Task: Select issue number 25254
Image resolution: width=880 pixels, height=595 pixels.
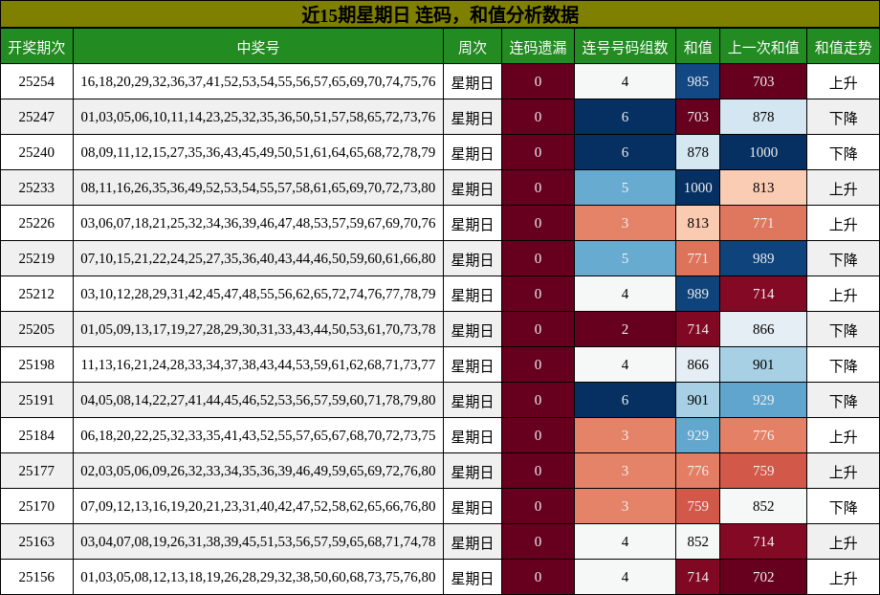Action: coord(36,81)
